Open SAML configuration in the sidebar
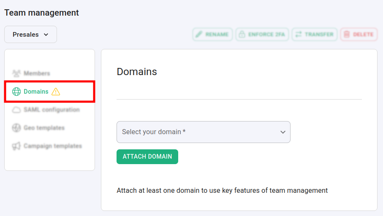 (52, 110)
